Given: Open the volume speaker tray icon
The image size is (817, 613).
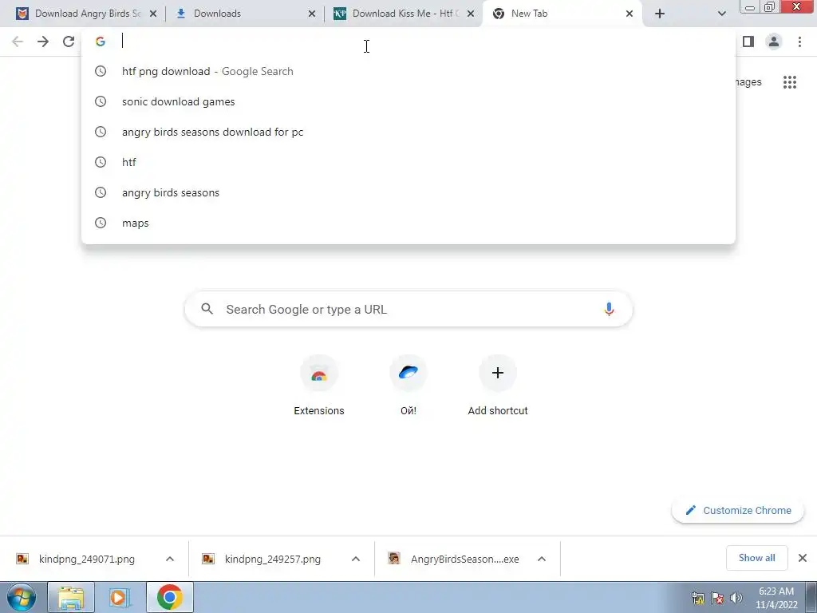Looking at the screenshot, I should click(x=736, y=597).
